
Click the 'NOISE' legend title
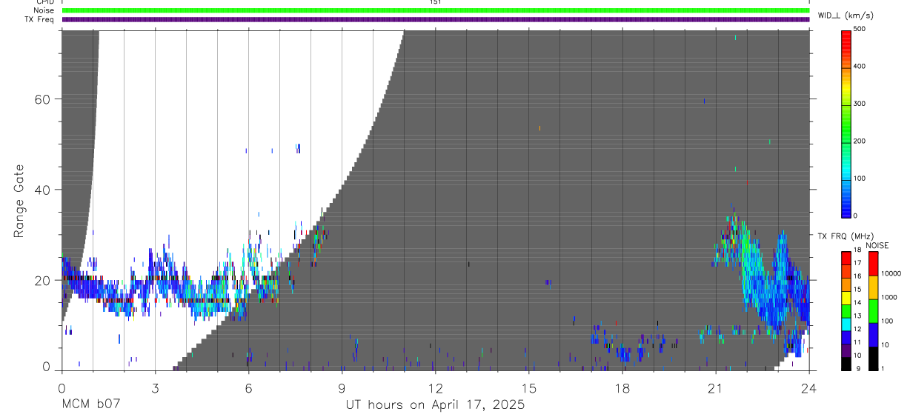(877, 246)
